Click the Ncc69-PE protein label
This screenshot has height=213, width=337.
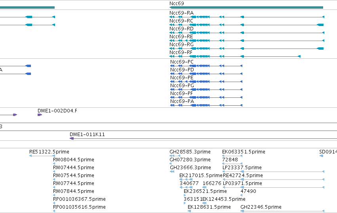182,78
